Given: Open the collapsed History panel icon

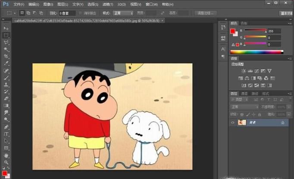Looking at the screenshot, I should (223, 28).
